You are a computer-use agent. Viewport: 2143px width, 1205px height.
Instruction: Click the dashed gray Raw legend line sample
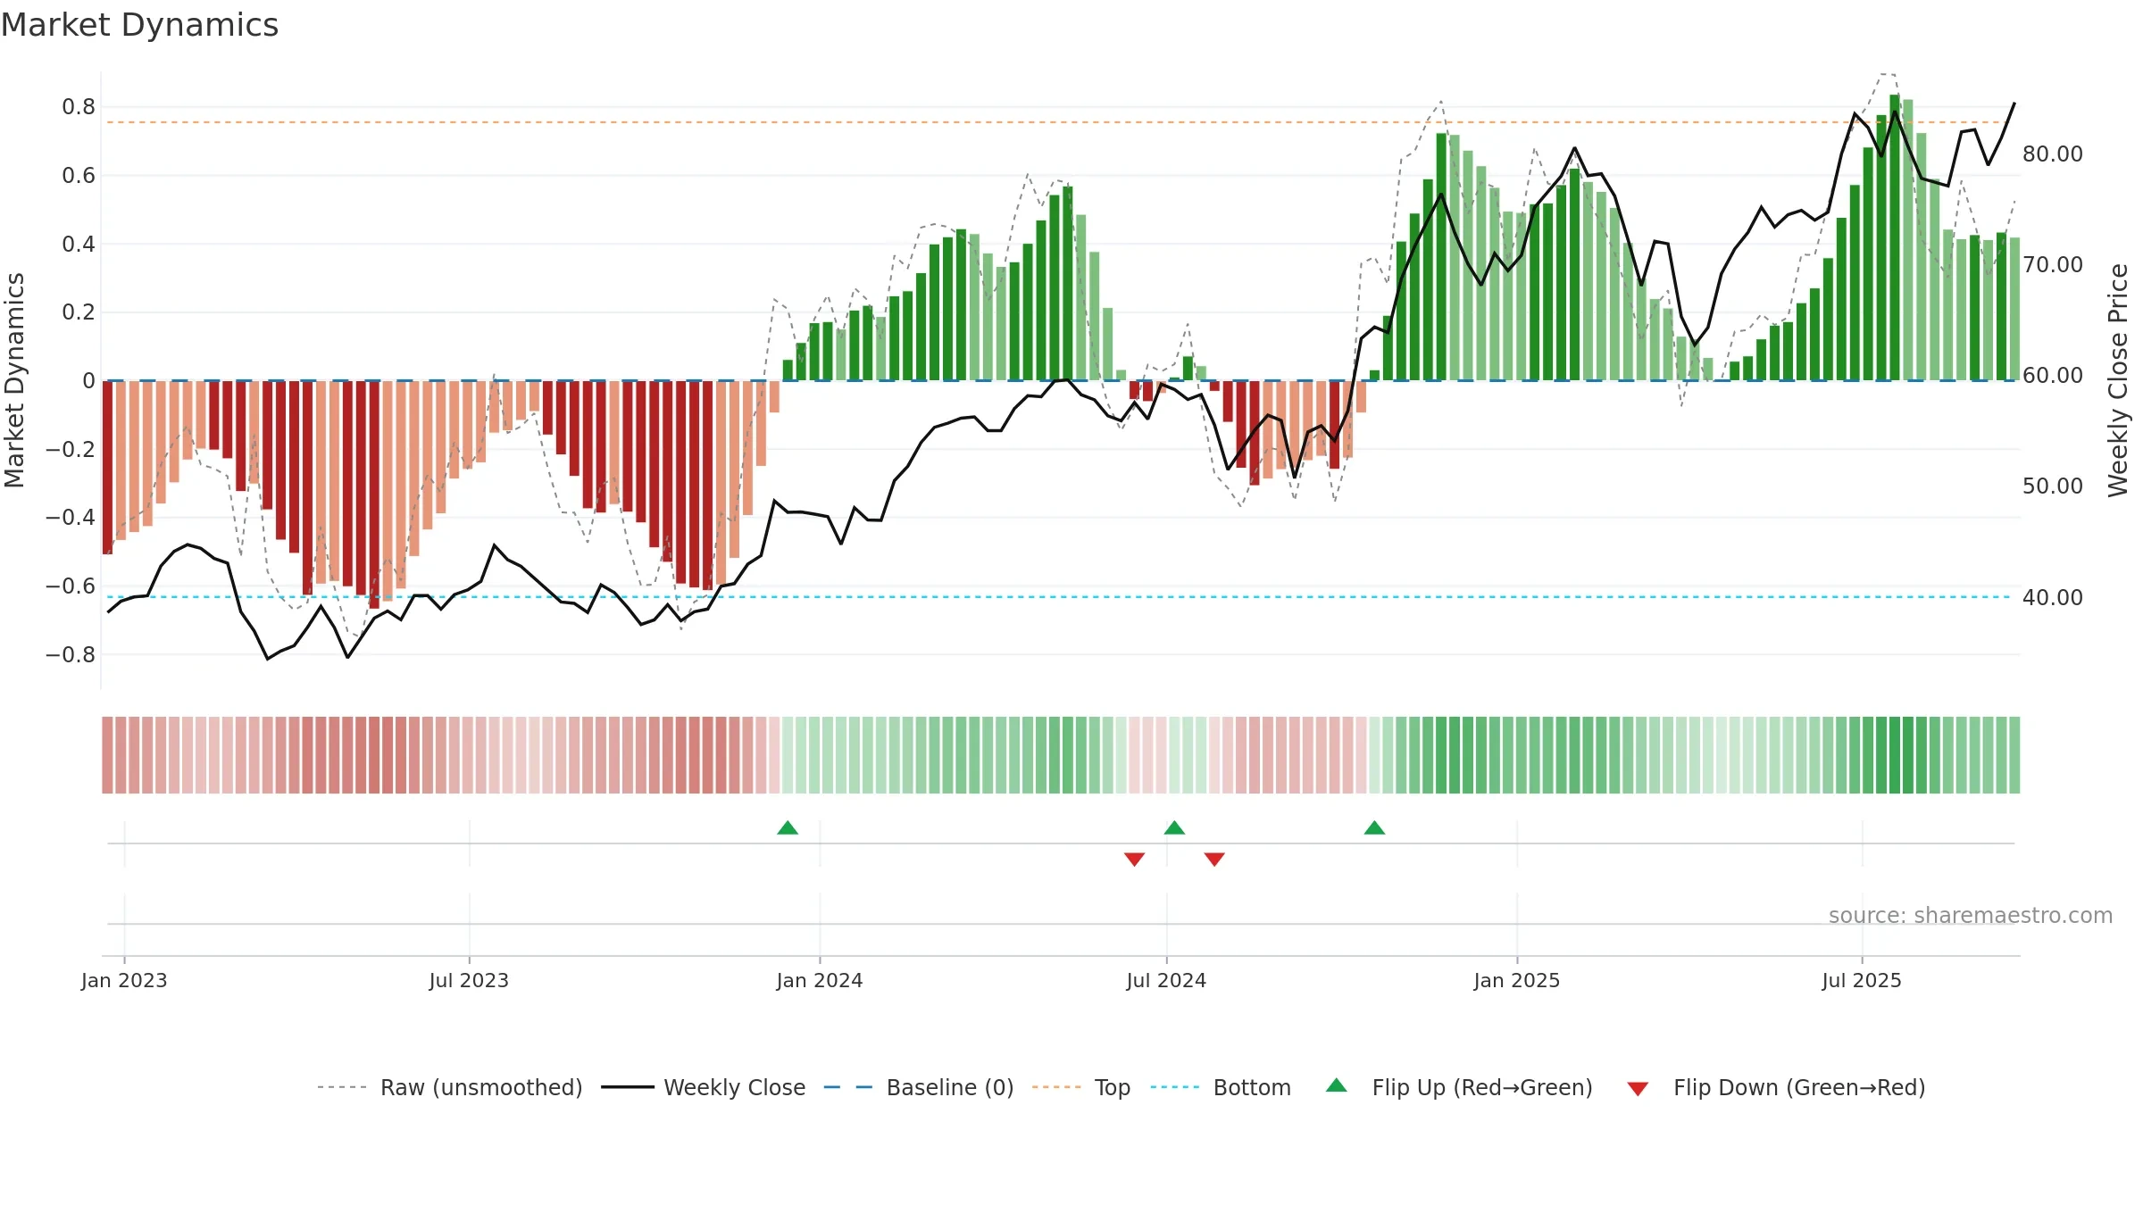[342, 1087]
